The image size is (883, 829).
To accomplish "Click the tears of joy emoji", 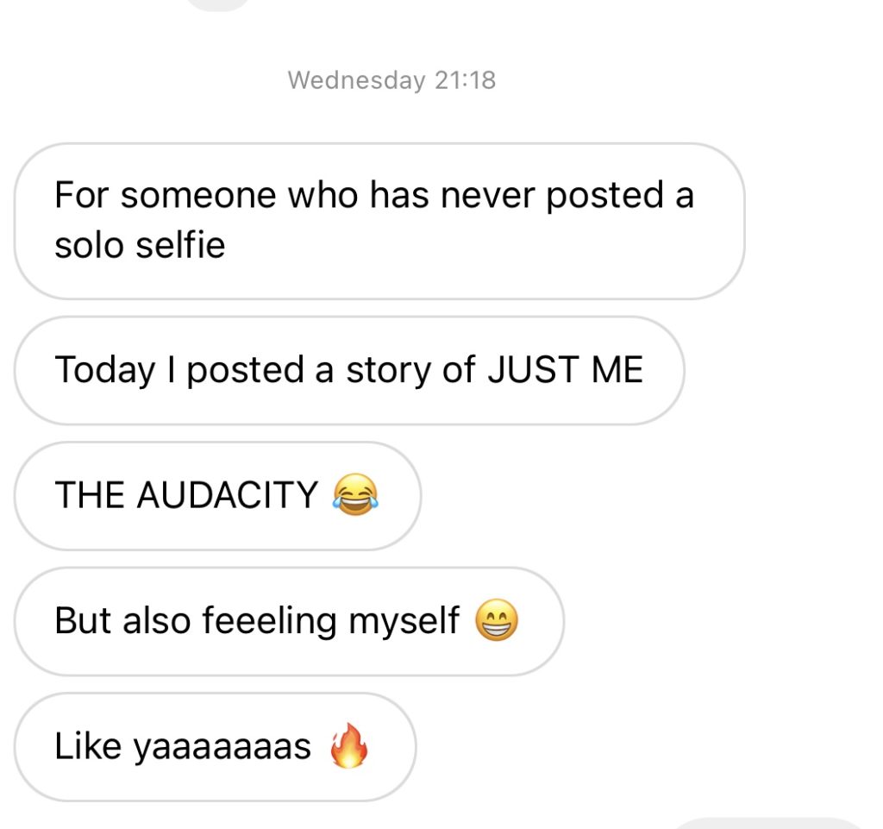I will (355, 496).
